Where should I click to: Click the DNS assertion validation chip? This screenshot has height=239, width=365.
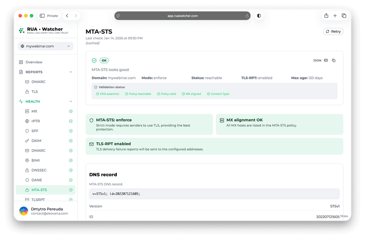(x=108, y=94)
